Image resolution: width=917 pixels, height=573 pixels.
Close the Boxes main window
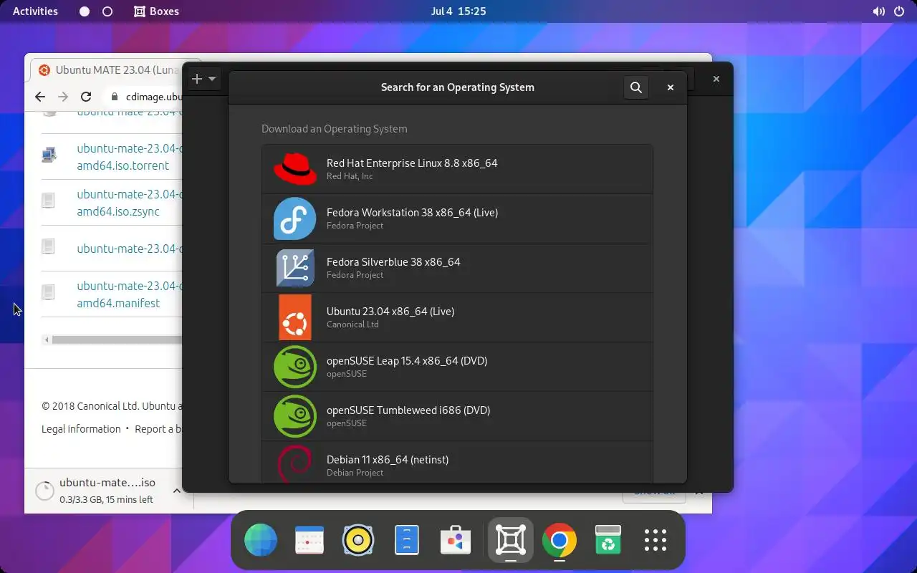(716, 79)
